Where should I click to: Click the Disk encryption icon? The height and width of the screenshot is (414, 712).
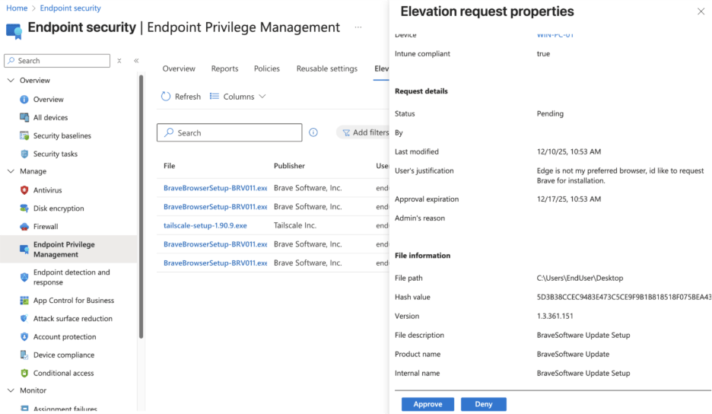coord(24,209)
